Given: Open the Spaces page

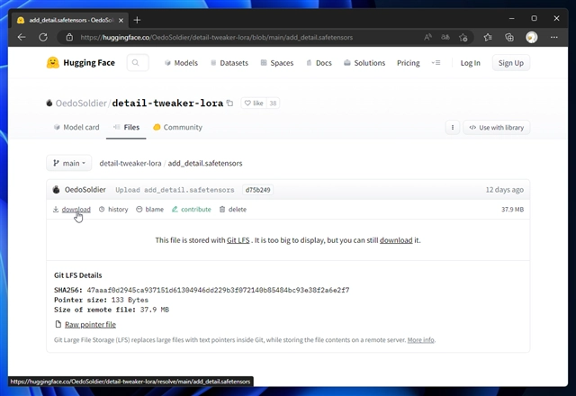Looking at the screenshot, I should 277,63.
